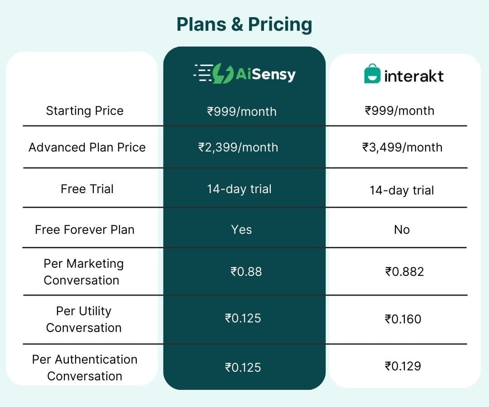The image size is (489, 407).
Task: Click the Free Forever Plan label
Action: tap(85, 230)
